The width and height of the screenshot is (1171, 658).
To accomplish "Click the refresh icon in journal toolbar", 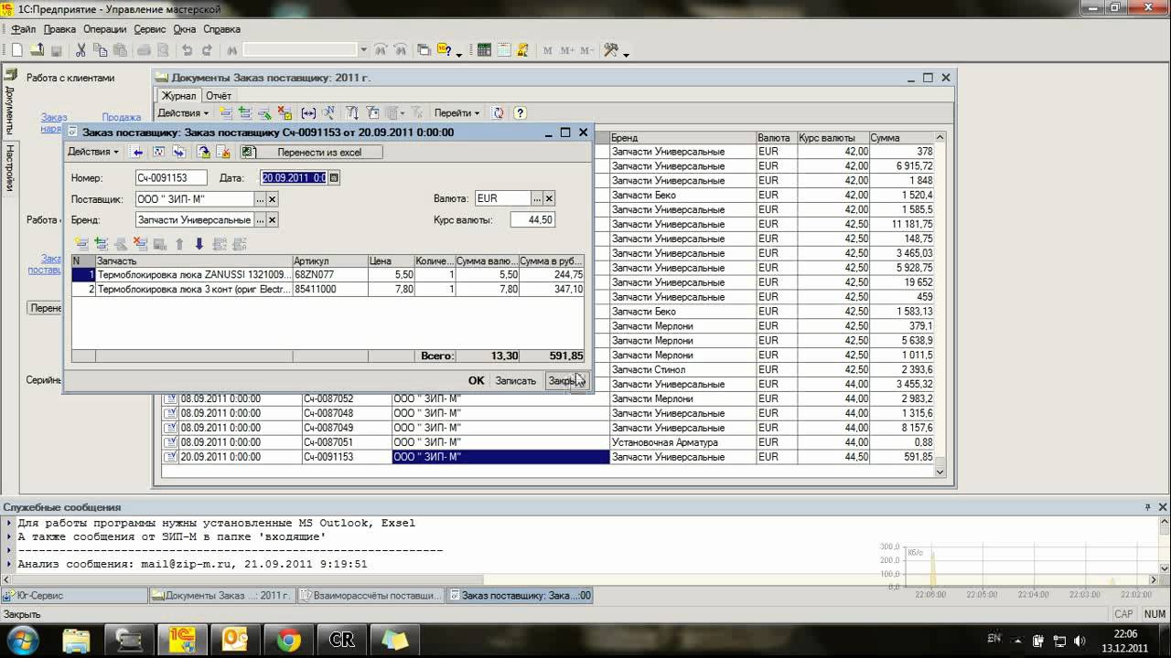I will tap(498, 113).
